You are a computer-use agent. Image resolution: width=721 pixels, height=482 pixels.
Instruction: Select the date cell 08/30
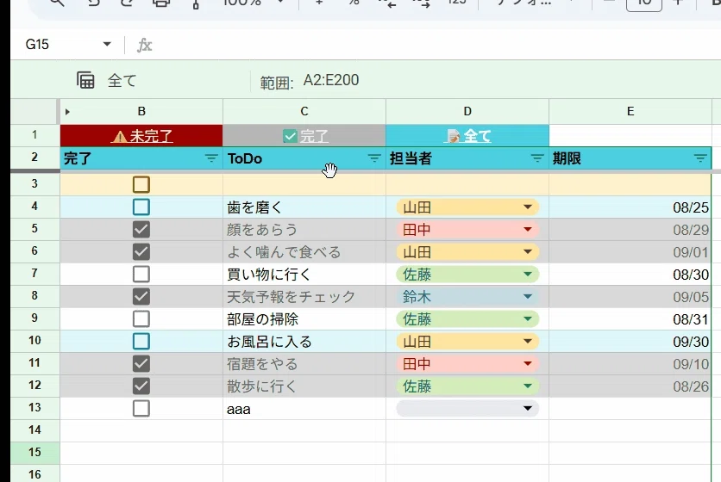click(x=630, y=274)
